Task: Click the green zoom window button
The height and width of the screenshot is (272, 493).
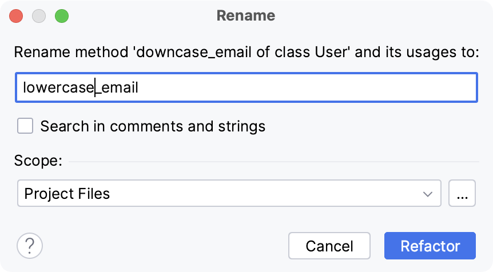Action: point(61,15)
